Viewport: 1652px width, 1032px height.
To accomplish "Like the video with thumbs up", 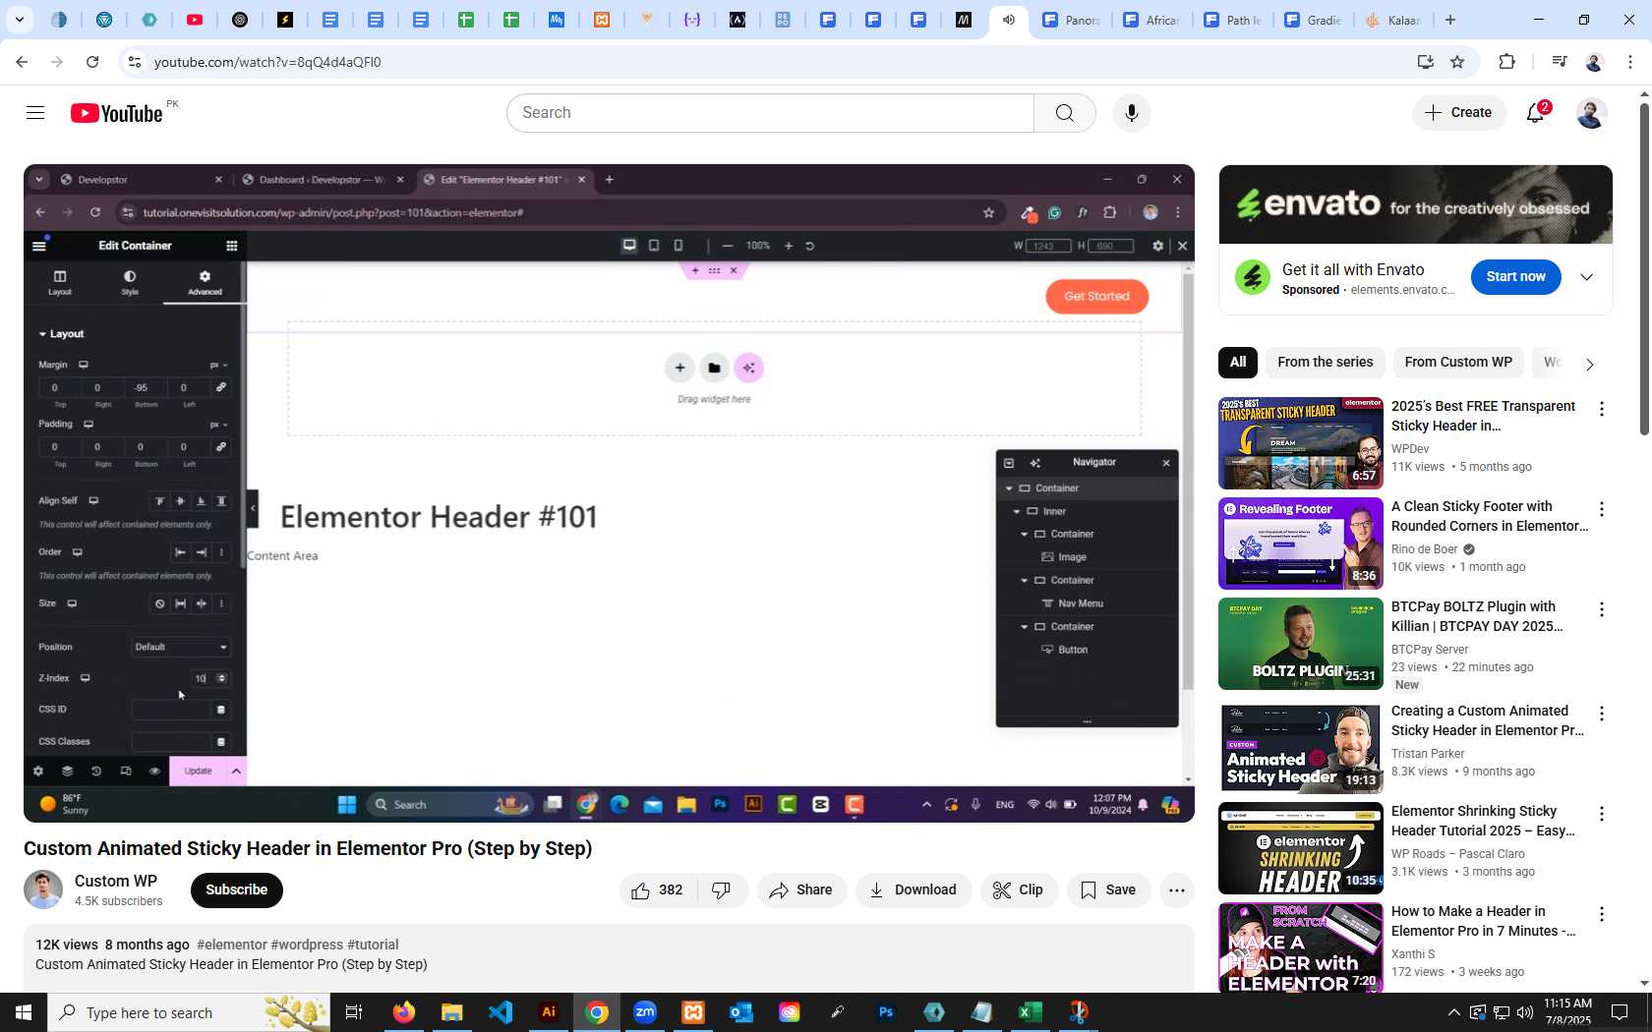I will 658,890.
